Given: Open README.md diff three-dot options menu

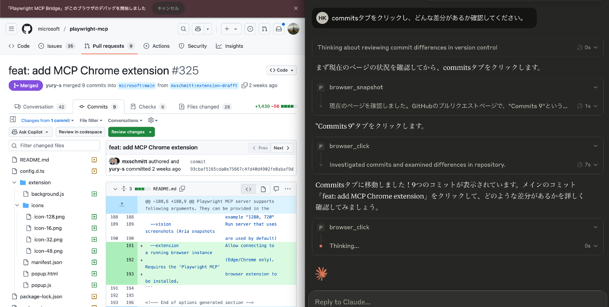Looking at the screenshot, I should (288, 189).
